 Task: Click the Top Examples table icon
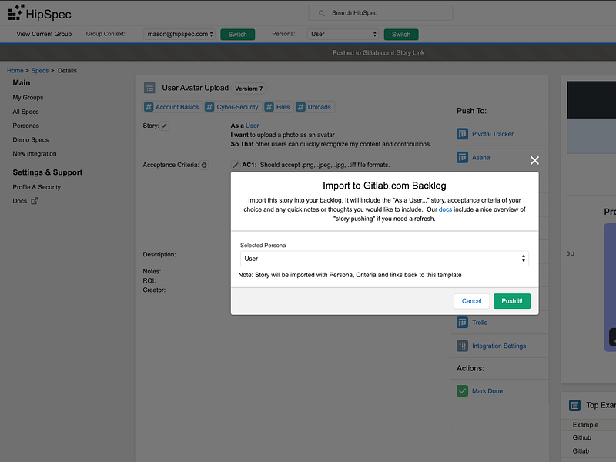pyautogui.click(x=574, y=405)
